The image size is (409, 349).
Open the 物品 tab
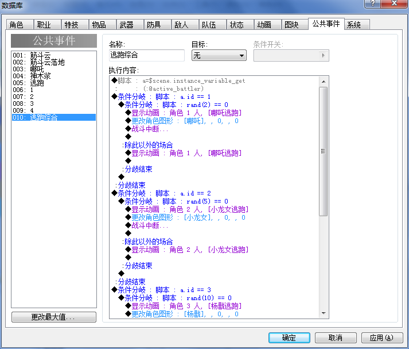click(x=103, y=25)
